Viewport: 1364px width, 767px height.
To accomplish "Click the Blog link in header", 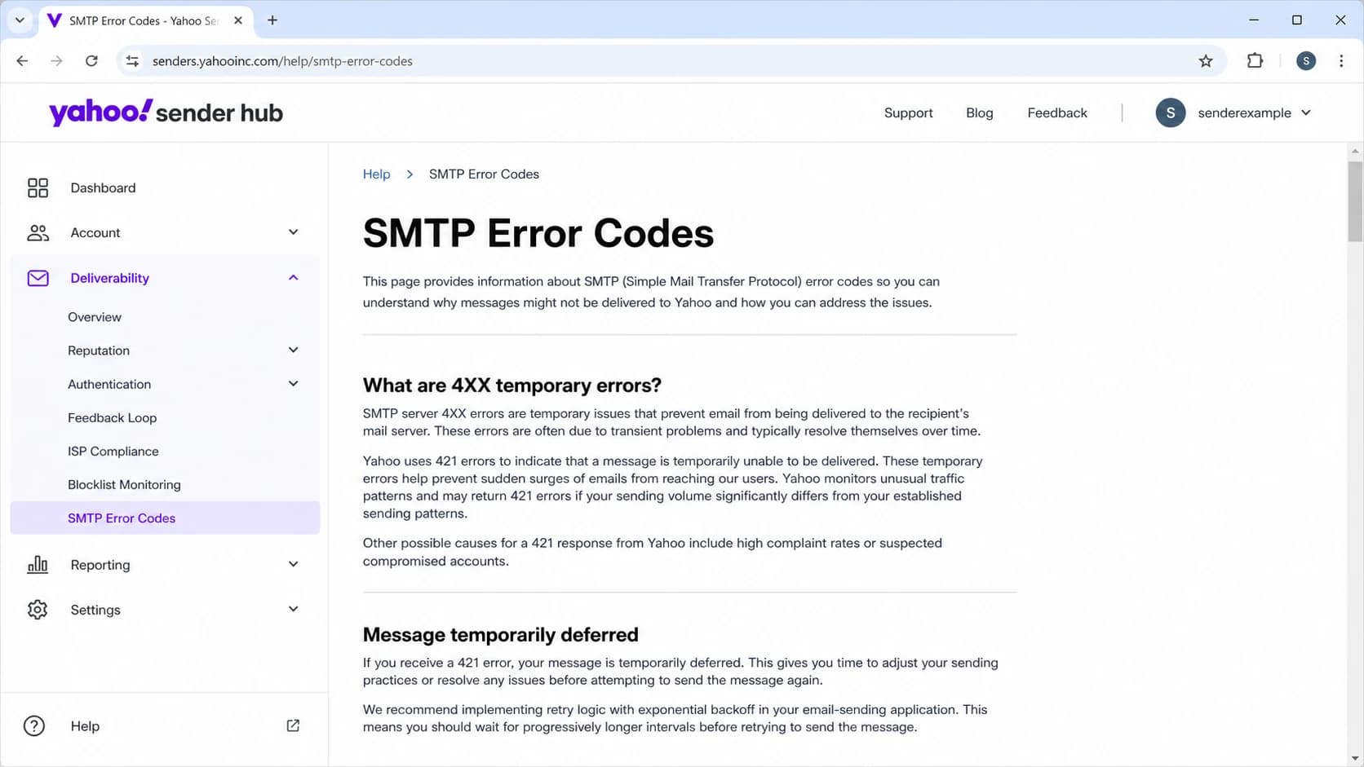I will point(979,112).
